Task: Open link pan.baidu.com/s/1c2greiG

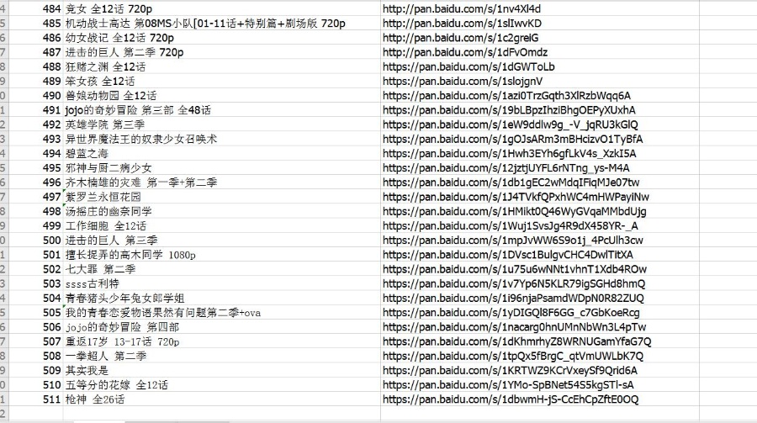Action: pyautogui.click(x=461, y=38)
